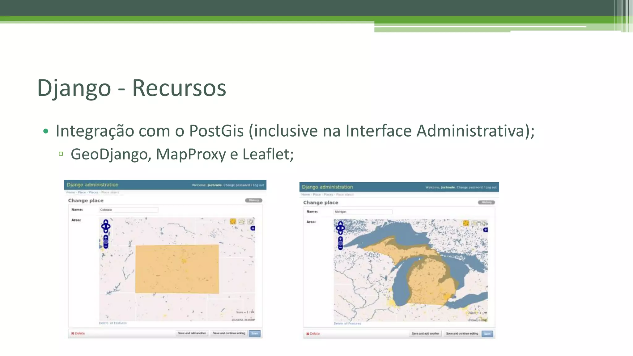Screen dimensions: 633x356
Task: Select the line drawing tool on Michigan map
Action: pos(475,223)
